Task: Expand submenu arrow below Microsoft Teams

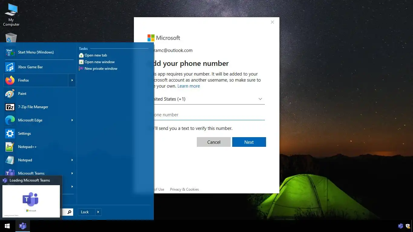Action: [x=72, y=187]
